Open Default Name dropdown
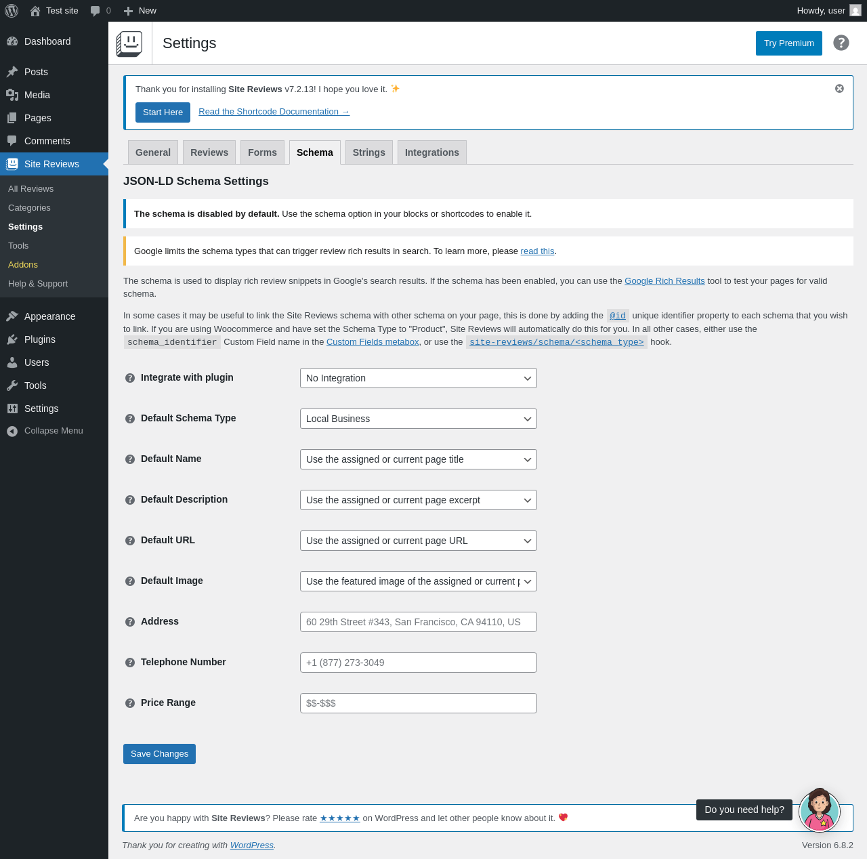Image resolution: width=867 pixels, height=859 pixels. click(419, 459)
